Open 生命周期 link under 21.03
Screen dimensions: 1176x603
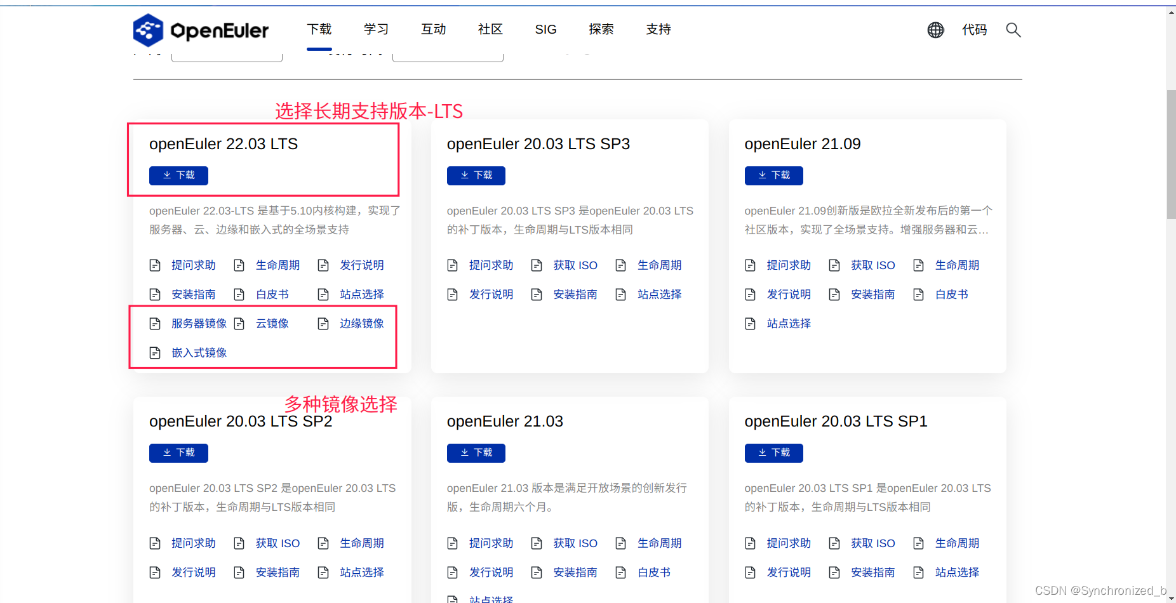(x=660, y=543)
